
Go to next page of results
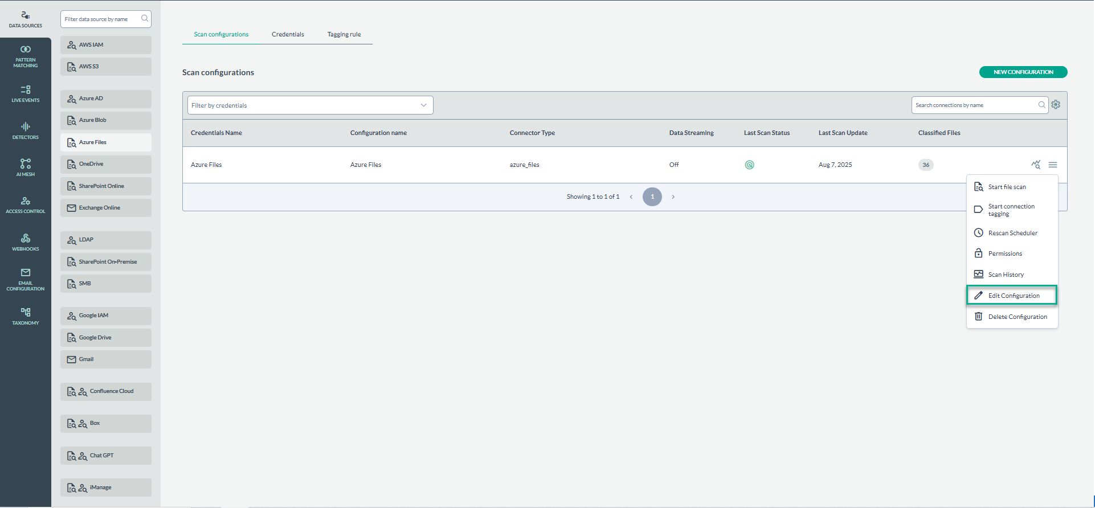click(673, 197)
